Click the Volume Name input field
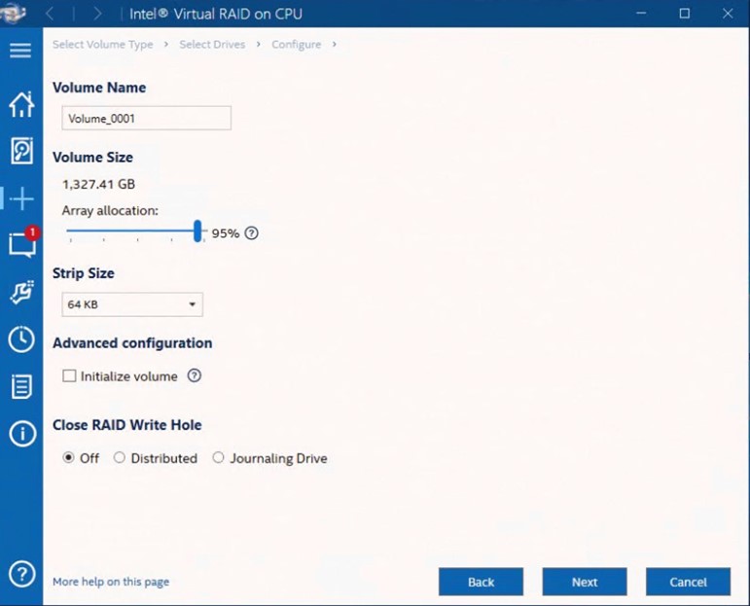 (x=146, y=118)
